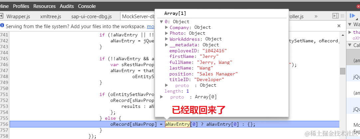This screenshot has width=360, height=139.
Task: Toggle the file navigator sidebar icon
Action: coord(1,16)
